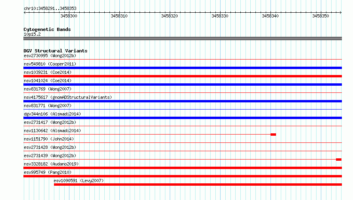Click the esv2731428 (Wong2012b) label

(x=50, y=147)
